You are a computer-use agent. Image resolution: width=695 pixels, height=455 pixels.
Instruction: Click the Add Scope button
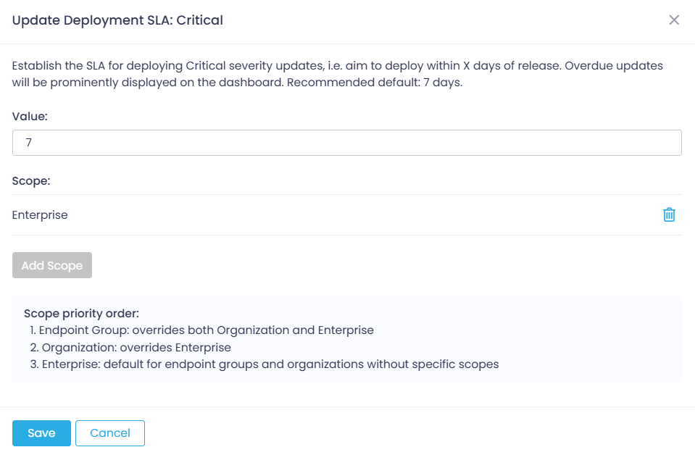pyautogui.click(x=51, y=265)
